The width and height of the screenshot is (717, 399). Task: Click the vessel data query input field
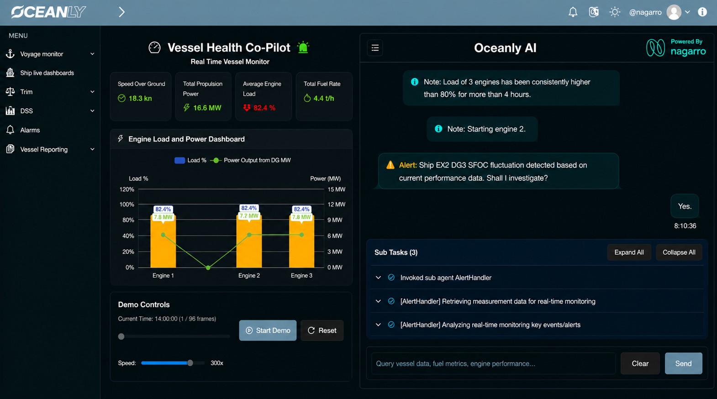click(493, 363)
